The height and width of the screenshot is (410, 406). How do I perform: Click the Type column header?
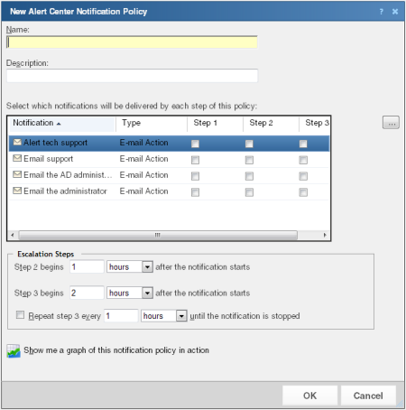click(x=152, y=123)
